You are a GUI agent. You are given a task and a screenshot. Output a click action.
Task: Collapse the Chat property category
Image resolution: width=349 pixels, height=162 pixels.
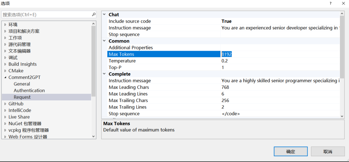click(104, 15)
